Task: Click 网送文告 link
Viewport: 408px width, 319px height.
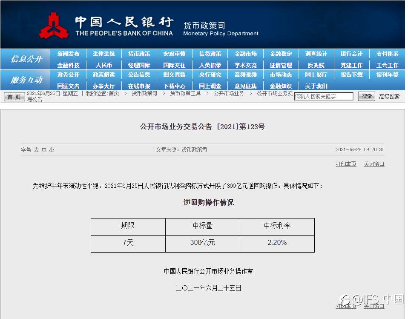Action: tap(68, 86)
